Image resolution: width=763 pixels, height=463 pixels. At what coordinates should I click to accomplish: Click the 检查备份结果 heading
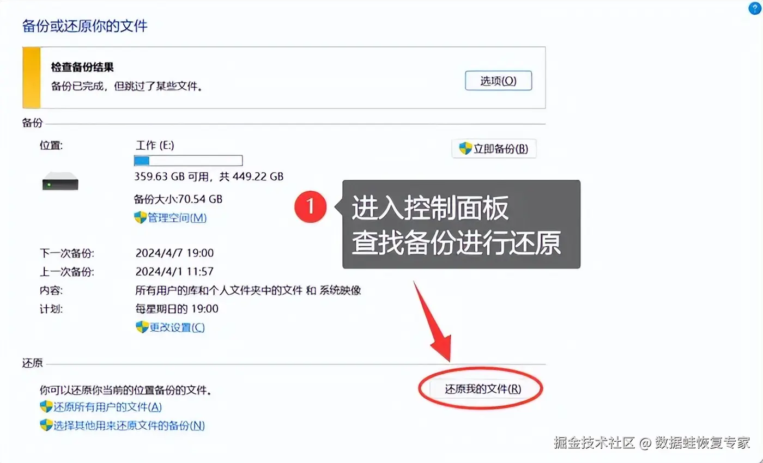tap(82, 68)
